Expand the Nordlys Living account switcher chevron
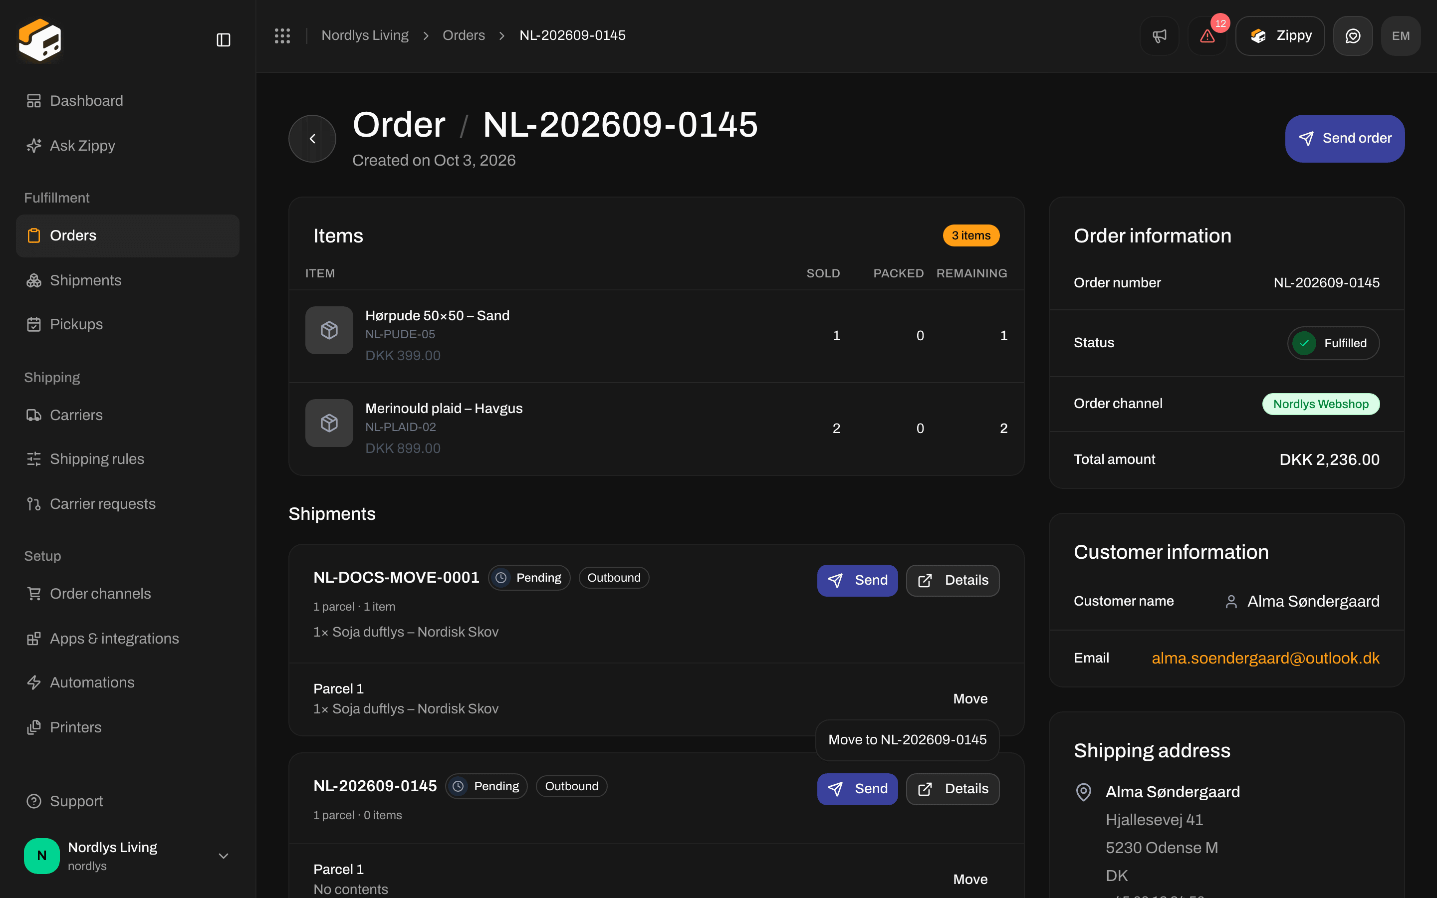The height and width of the screenshot is (898, 1437). (x=223, y=856)
